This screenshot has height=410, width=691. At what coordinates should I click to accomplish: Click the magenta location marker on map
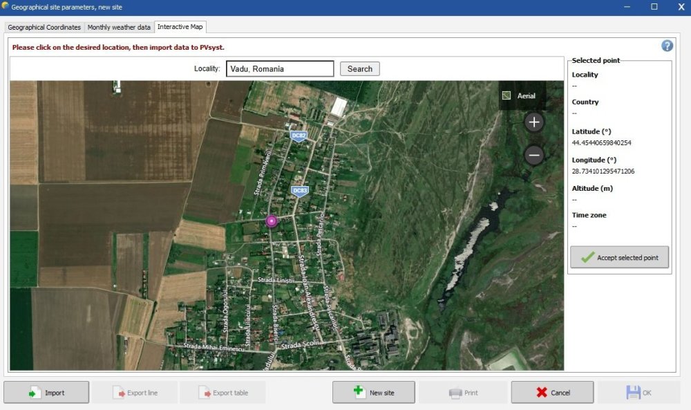272,221
